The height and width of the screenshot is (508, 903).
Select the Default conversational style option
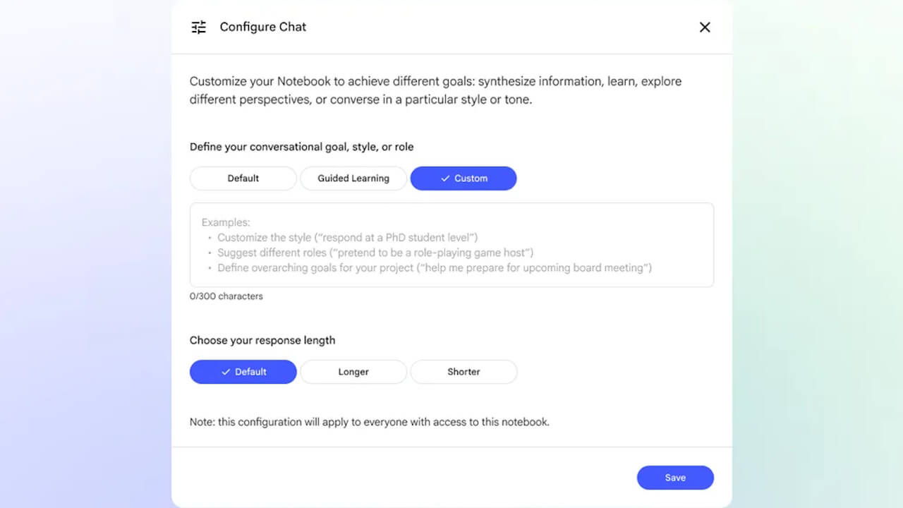243,179
